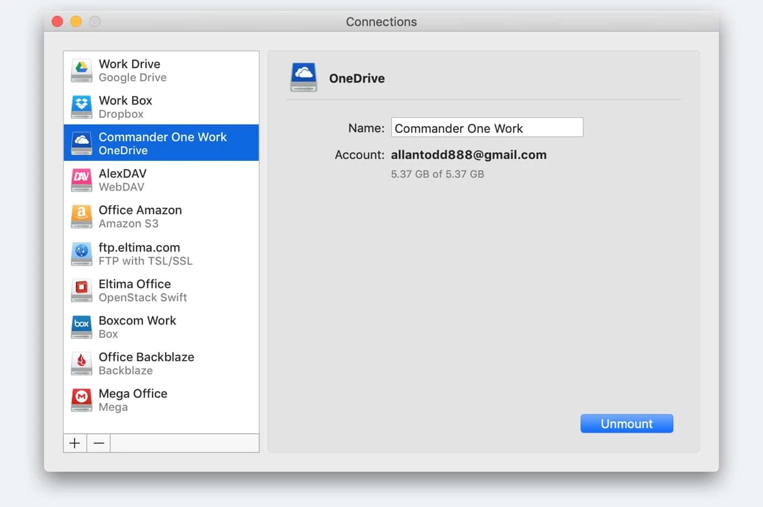Select the Commander One Work list entry

(161, 143)
